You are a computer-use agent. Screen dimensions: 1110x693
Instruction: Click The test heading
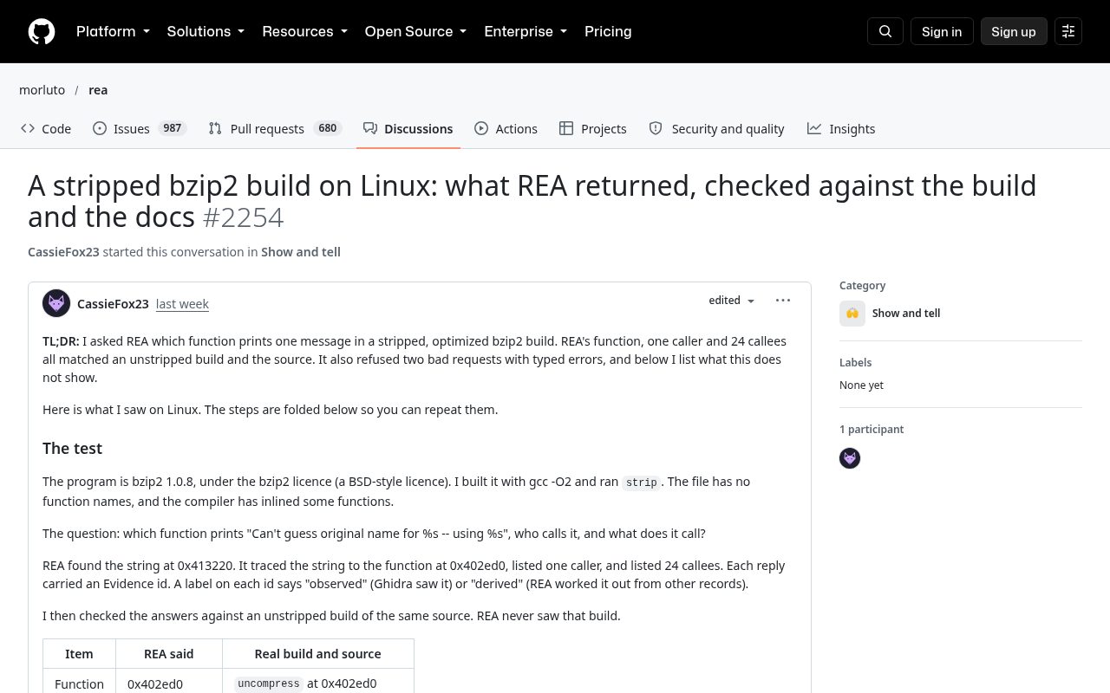pyautogui.click(x=72, y=449)
